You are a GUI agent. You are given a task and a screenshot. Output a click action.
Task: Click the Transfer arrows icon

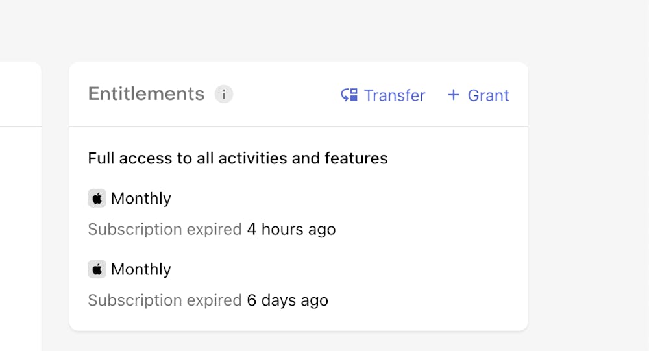point(349,95)
